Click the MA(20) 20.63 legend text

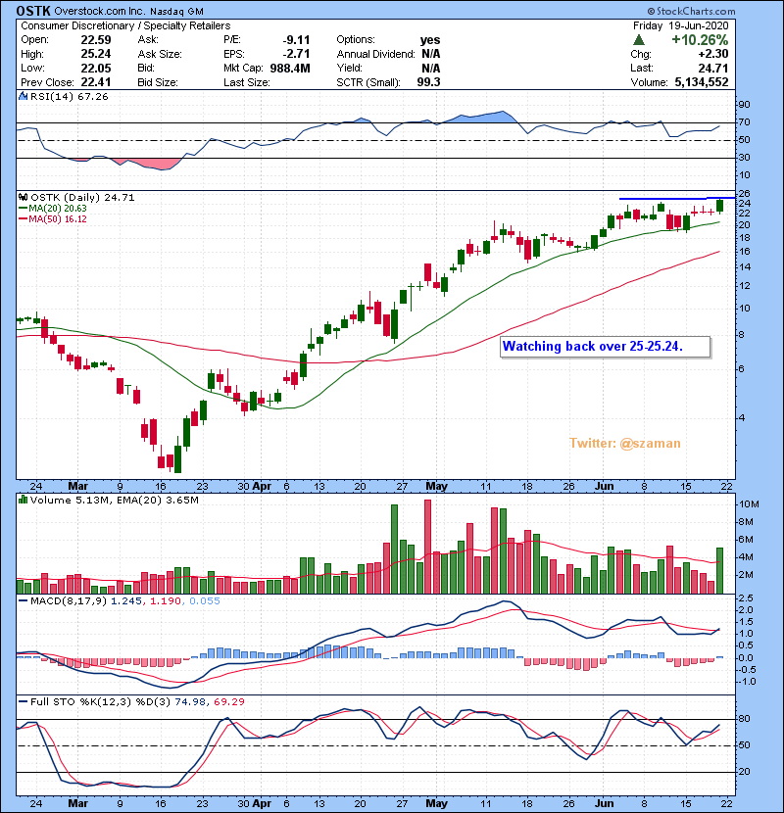pos(58,208)
